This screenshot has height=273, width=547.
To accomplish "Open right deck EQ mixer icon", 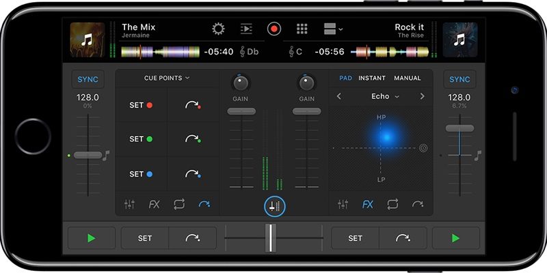I will 343,204.
